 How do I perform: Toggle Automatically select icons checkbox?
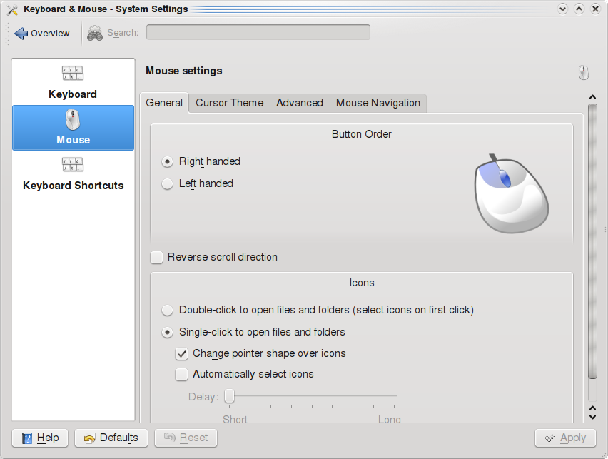[x=182, y=374]
